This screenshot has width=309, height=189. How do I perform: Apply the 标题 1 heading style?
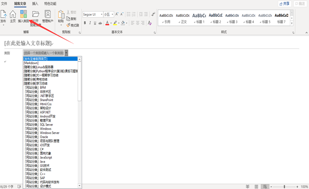click(x=199, y=18)
